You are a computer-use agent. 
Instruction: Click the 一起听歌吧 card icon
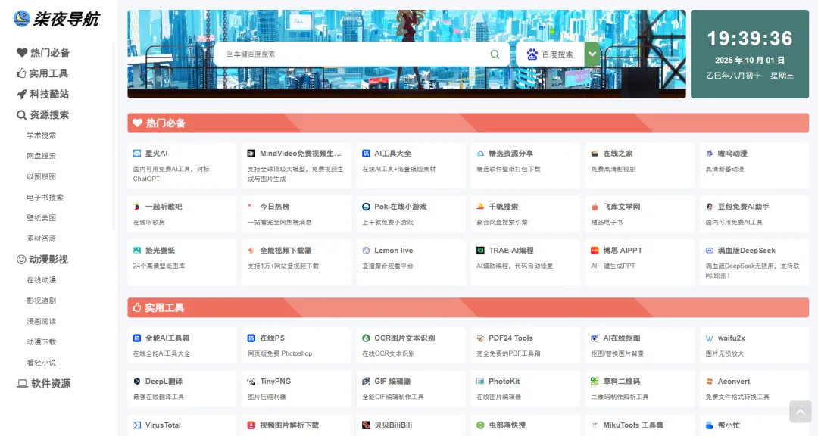pos(136,207)
